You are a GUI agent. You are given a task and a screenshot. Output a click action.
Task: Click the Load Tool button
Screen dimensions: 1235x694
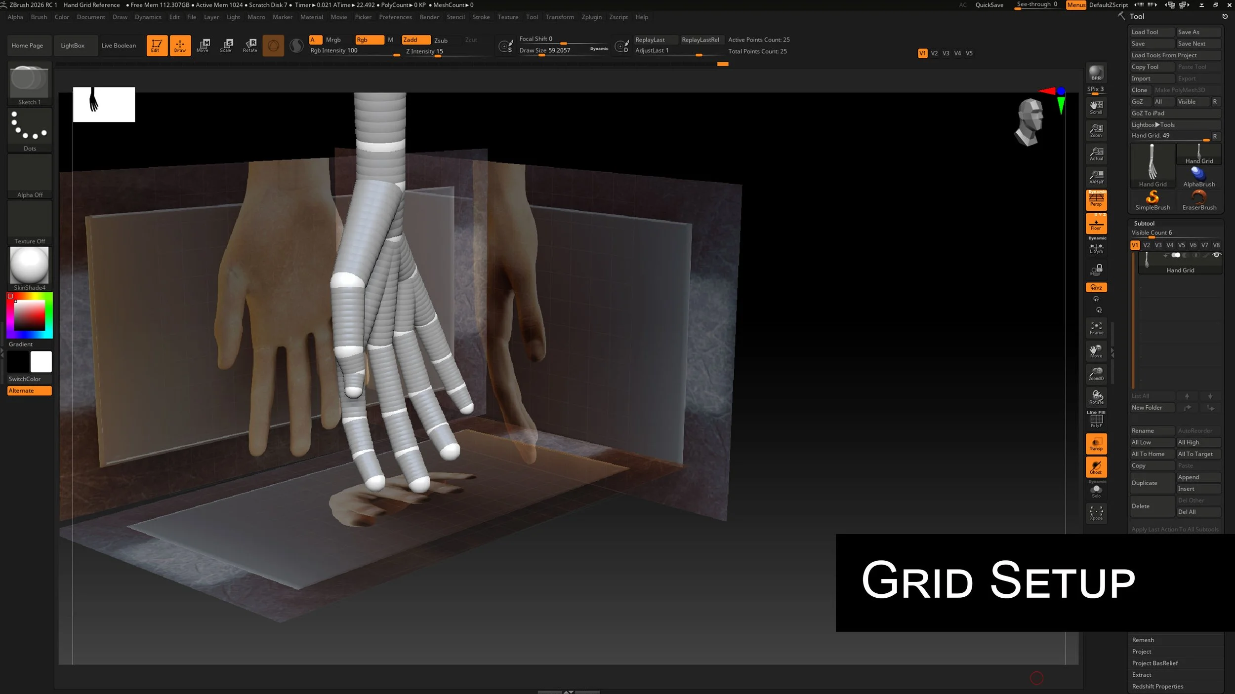coord(1151,32)
